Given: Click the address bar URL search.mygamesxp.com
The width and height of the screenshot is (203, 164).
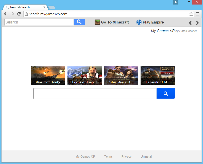Looking at the screenshot, I should [x=48, y=14].
